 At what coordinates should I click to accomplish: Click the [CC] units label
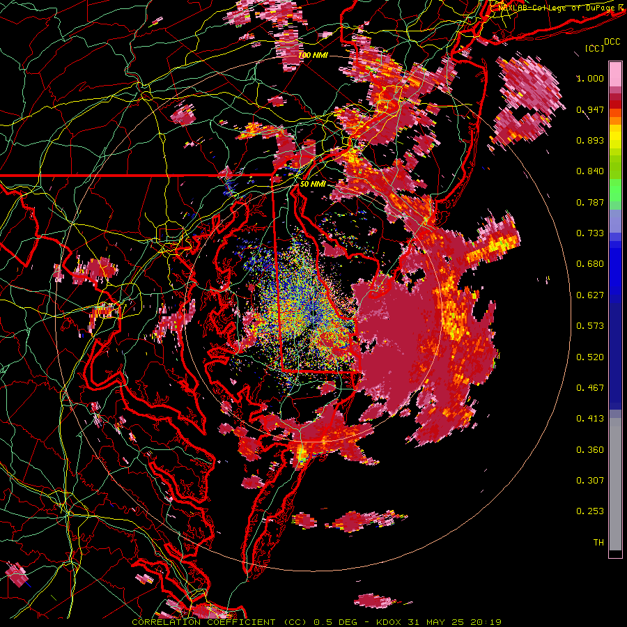point(595,48)
